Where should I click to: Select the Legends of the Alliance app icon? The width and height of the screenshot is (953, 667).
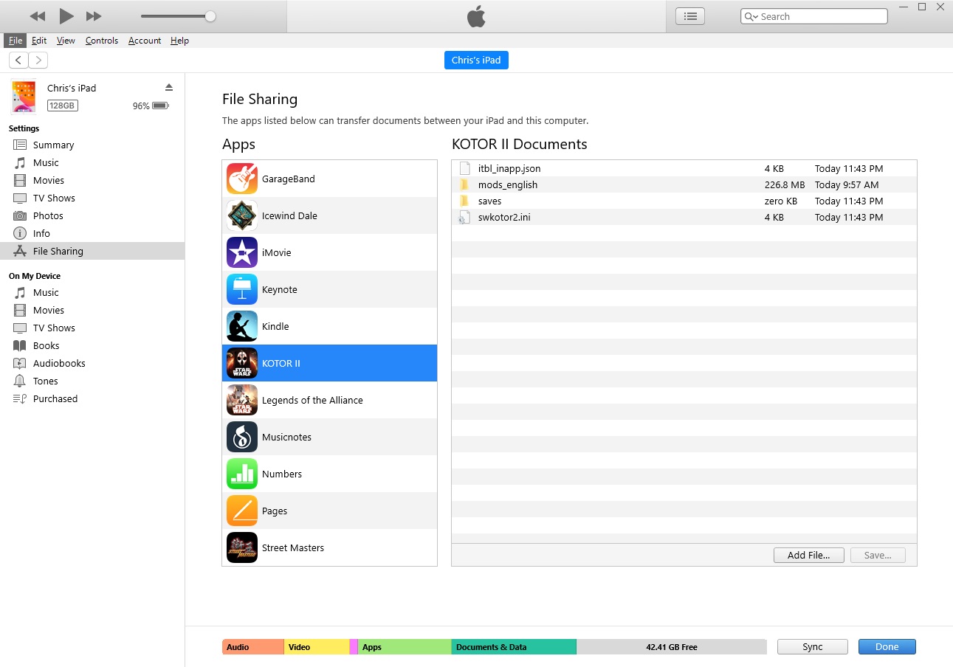242,400
